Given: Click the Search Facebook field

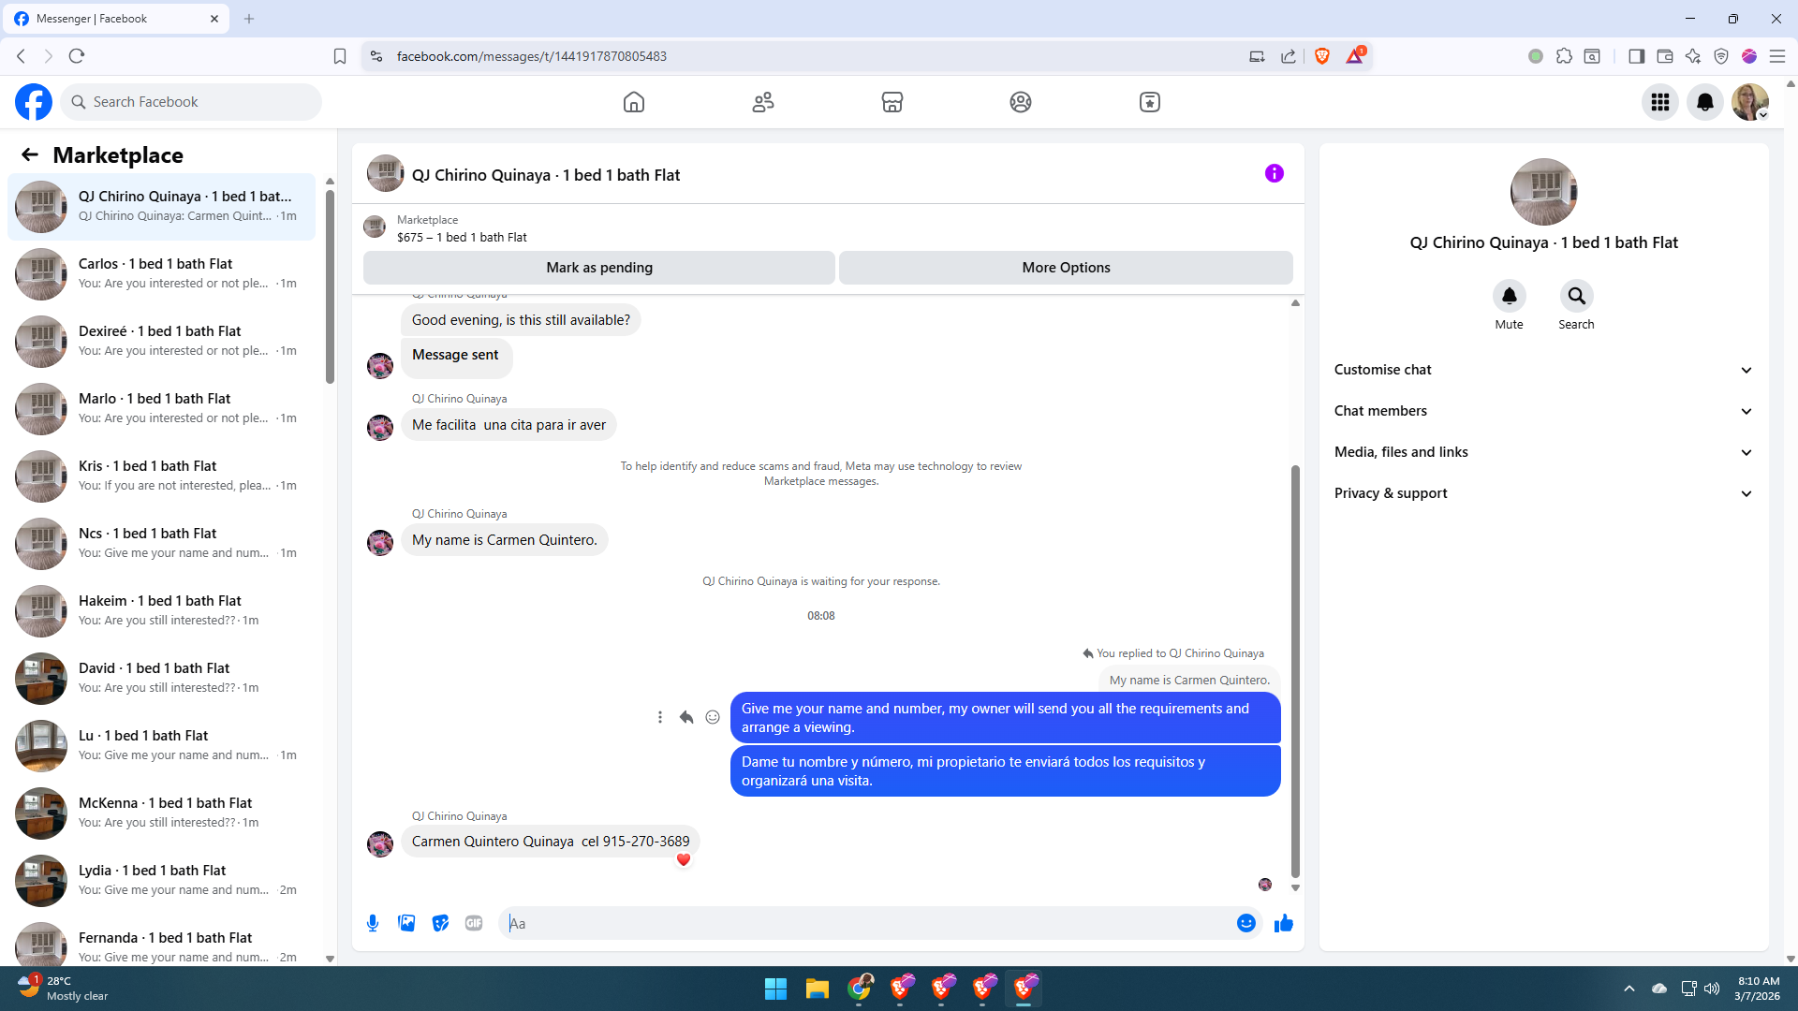Looking at the screenshot, I should pyautogui.click(x=192, y=102).
